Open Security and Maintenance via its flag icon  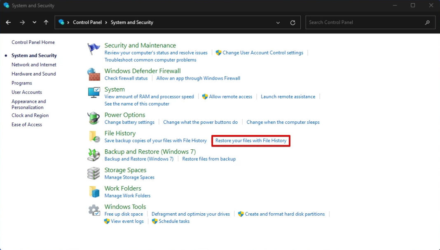(x=93, y=48)
